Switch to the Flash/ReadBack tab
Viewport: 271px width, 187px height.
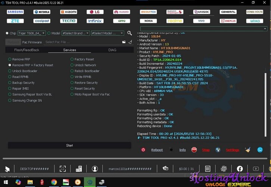[27, 50]
